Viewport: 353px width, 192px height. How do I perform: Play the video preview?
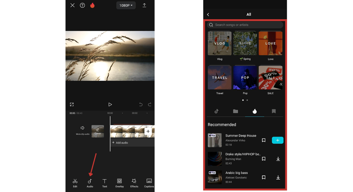coord(110,105)
